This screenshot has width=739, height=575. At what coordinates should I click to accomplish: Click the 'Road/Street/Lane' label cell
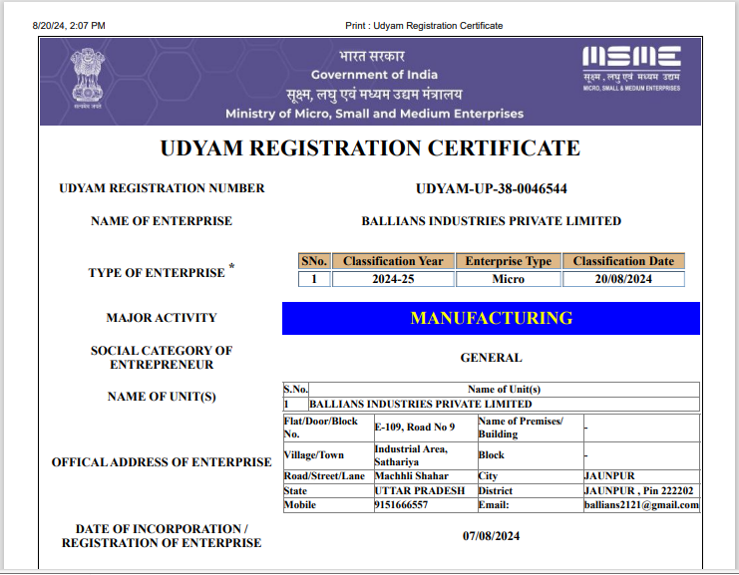click(x=328, y=476)
